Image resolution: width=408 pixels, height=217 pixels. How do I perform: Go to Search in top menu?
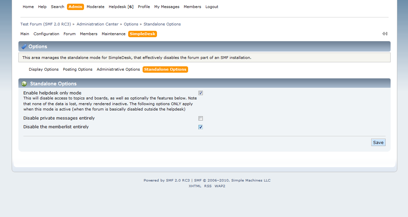[58, 7]
